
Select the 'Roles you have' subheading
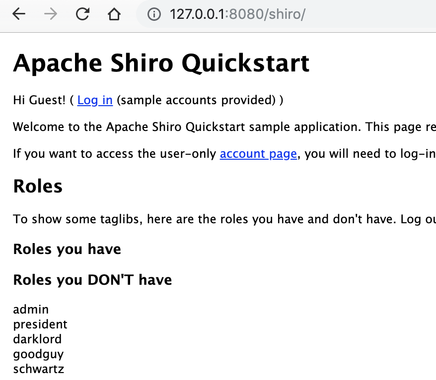(67, 249)
